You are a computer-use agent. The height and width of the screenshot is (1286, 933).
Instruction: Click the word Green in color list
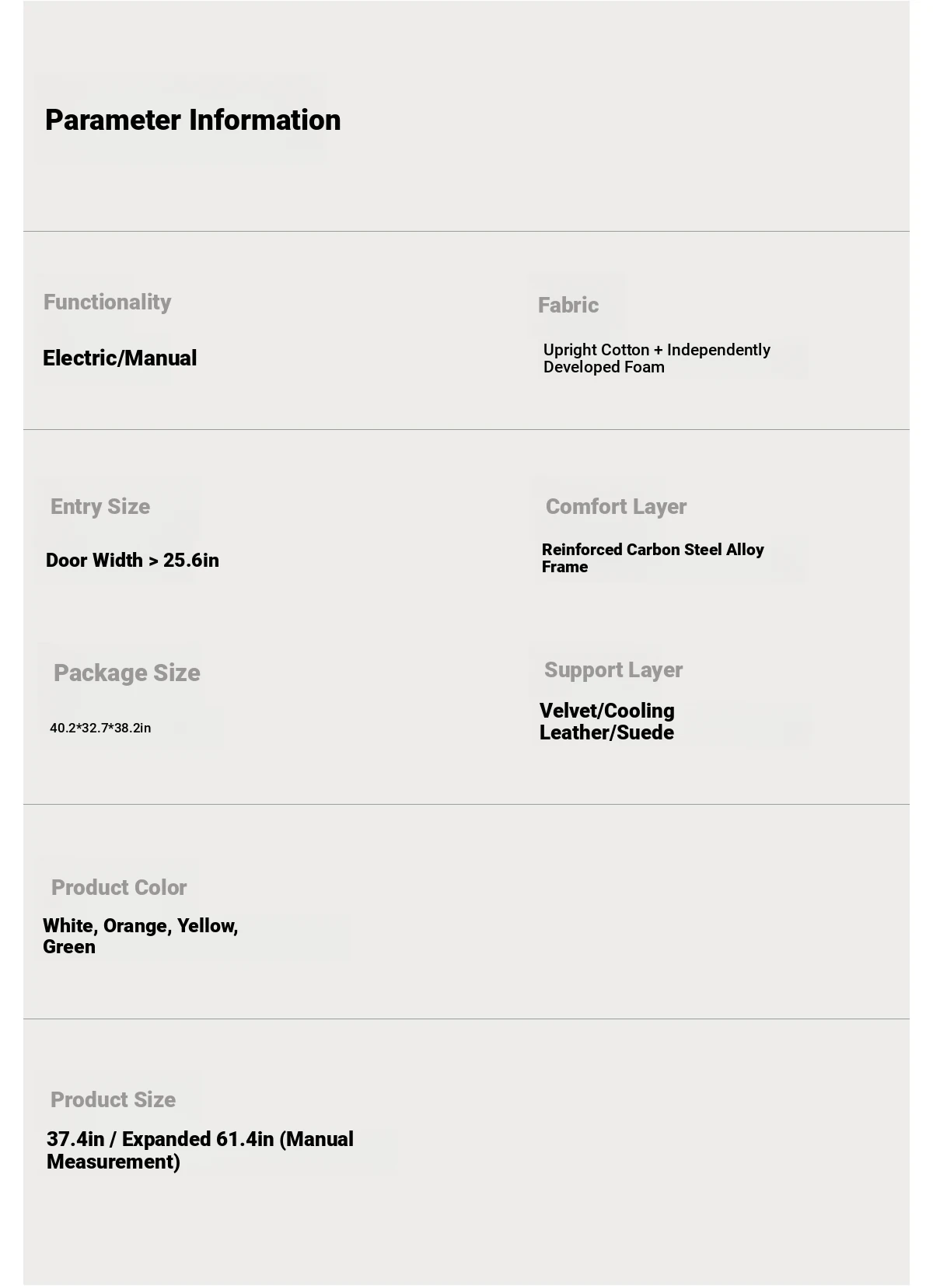[x=69, y=947]
